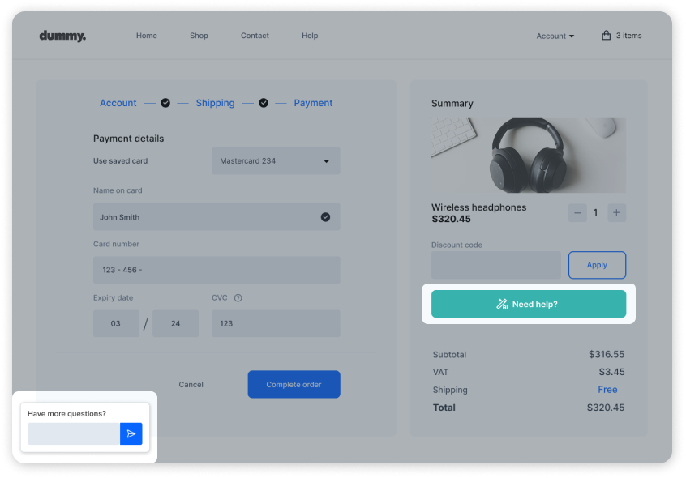The width and height of the screenshot is (686, 478).
Task: Click the CVC help question mark icon
Action: pos(238,298)
